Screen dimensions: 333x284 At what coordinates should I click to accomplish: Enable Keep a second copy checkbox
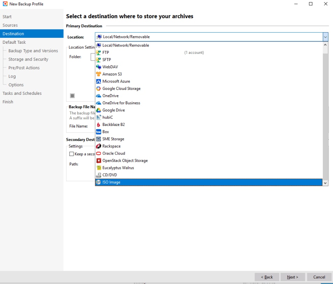pos(72,154)
